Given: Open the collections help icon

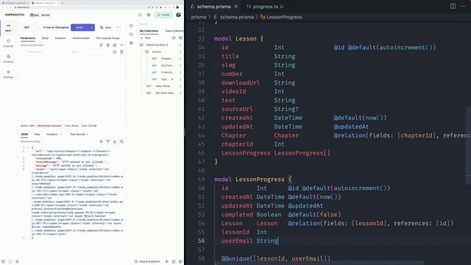Looking at the screenshot, I should click(174, 38).
